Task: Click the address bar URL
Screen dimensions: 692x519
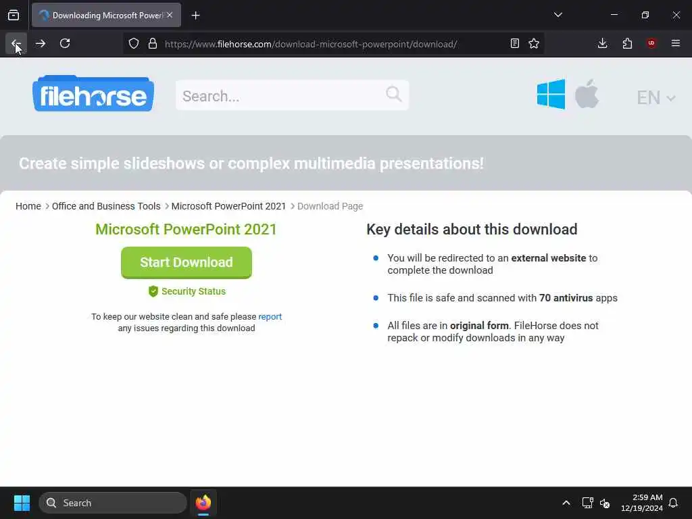Action: coord(311,44)
